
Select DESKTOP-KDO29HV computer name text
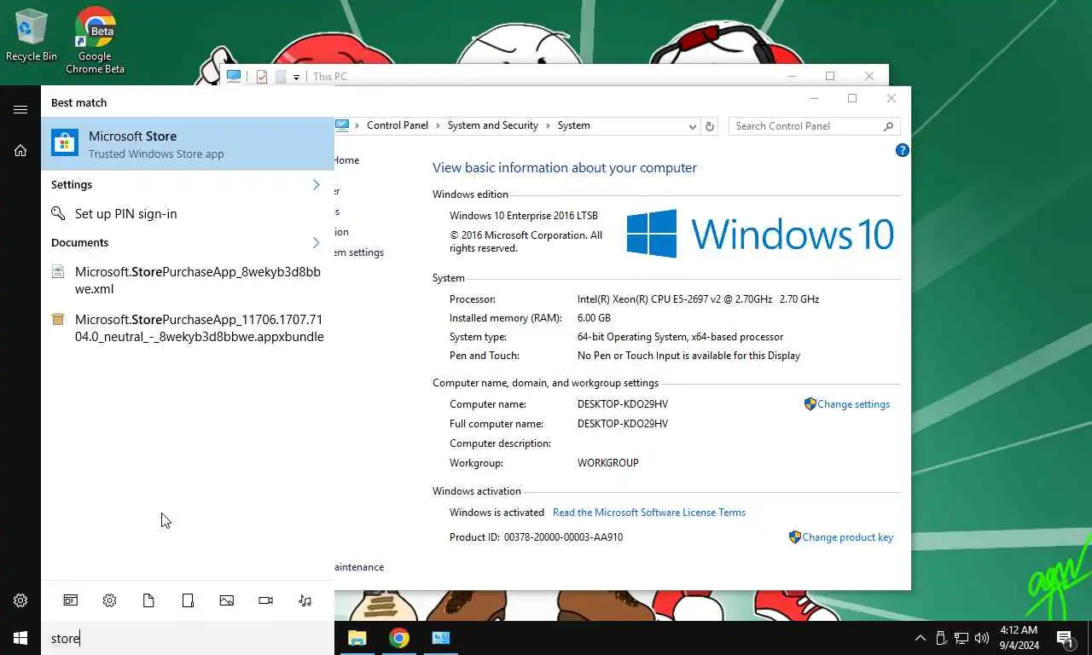click(623, 404)
